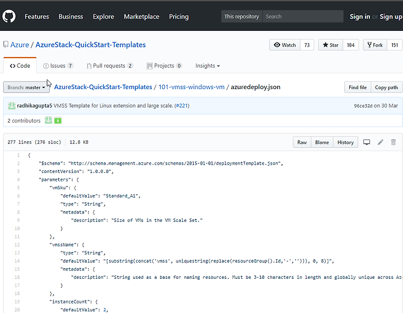Open the 101-vmss-windows-vm folder breadcrumb
Viewport: 403px width, 313px height.
(x=191, y=87)
